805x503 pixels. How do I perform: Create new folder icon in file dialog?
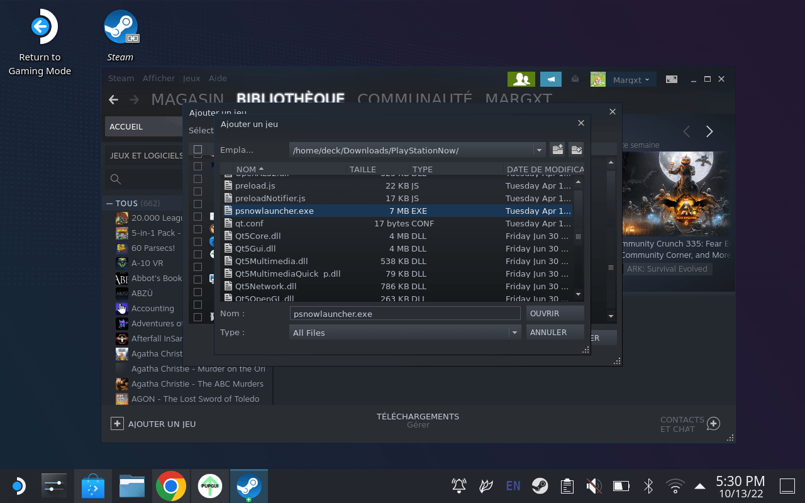tap(576, 150)
